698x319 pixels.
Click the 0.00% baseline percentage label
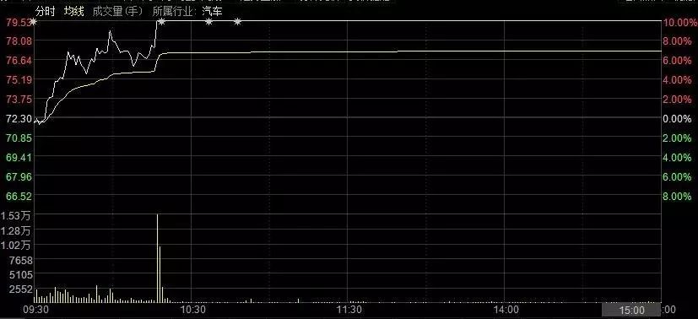point(678,119)
